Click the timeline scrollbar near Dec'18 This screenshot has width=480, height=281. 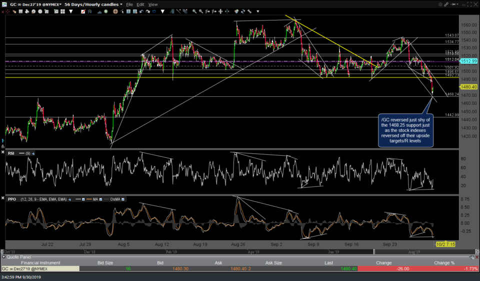point(89,252)
